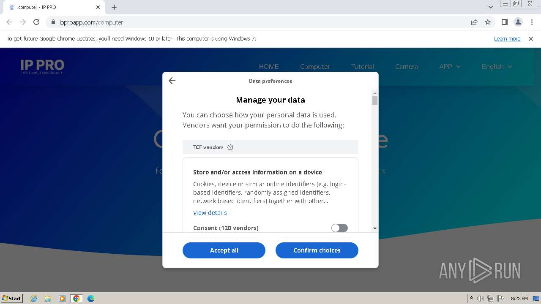Click Accept all button
Screen dimensions: 541x304
224,250
